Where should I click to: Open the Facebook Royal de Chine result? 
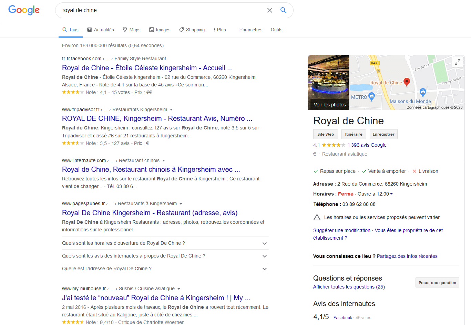tap(147, 68)
